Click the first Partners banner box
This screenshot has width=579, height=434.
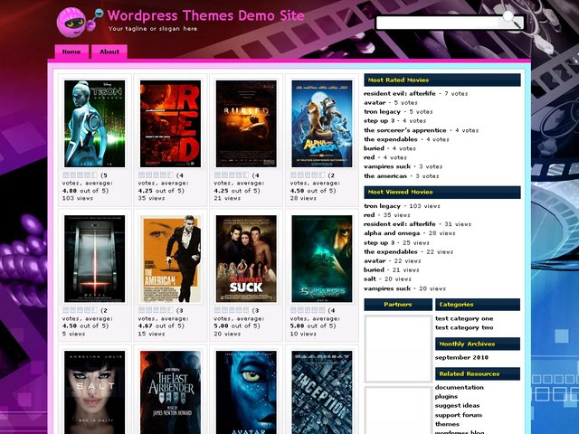(x=398, y=348)
